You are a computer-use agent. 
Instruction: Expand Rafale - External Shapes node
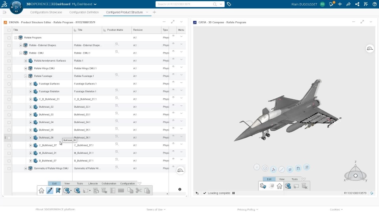[x=21, y=45]
